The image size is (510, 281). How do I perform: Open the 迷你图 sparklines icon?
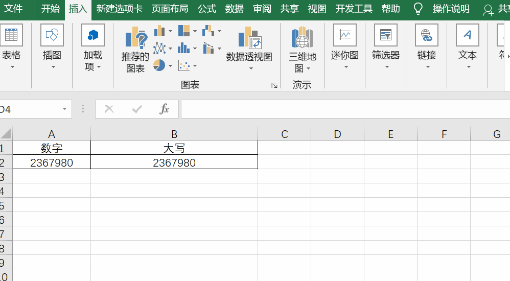click(x=345, y=35)
